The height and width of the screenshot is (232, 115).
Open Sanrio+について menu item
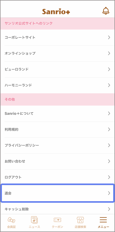click(57, 113)
